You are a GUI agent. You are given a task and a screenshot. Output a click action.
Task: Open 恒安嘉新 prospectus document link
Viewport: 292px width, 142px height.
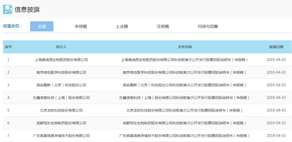(184, 85)
